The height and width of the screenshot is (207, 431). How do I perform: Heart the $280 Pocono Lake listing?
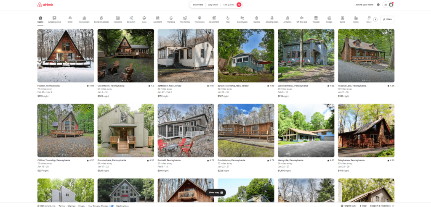390,33
